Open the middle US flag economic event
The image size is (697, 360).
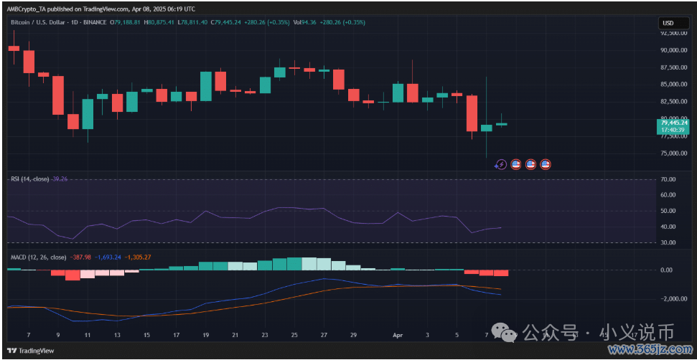[x=530, y=164]
